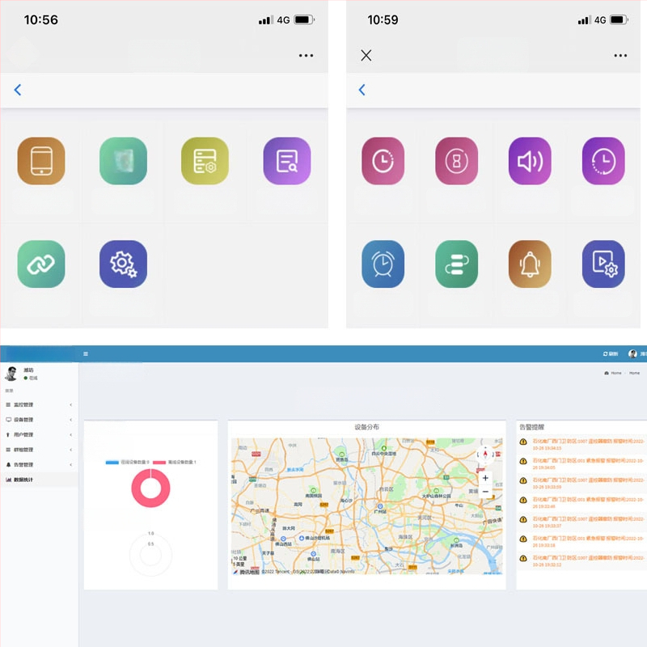
Task: Click the 广州站 blue marker on map
Action: click(x=380, y=506)
